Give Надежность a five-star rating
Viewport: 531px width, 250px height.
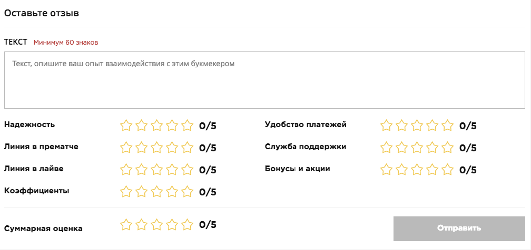(x=187, y=126)
